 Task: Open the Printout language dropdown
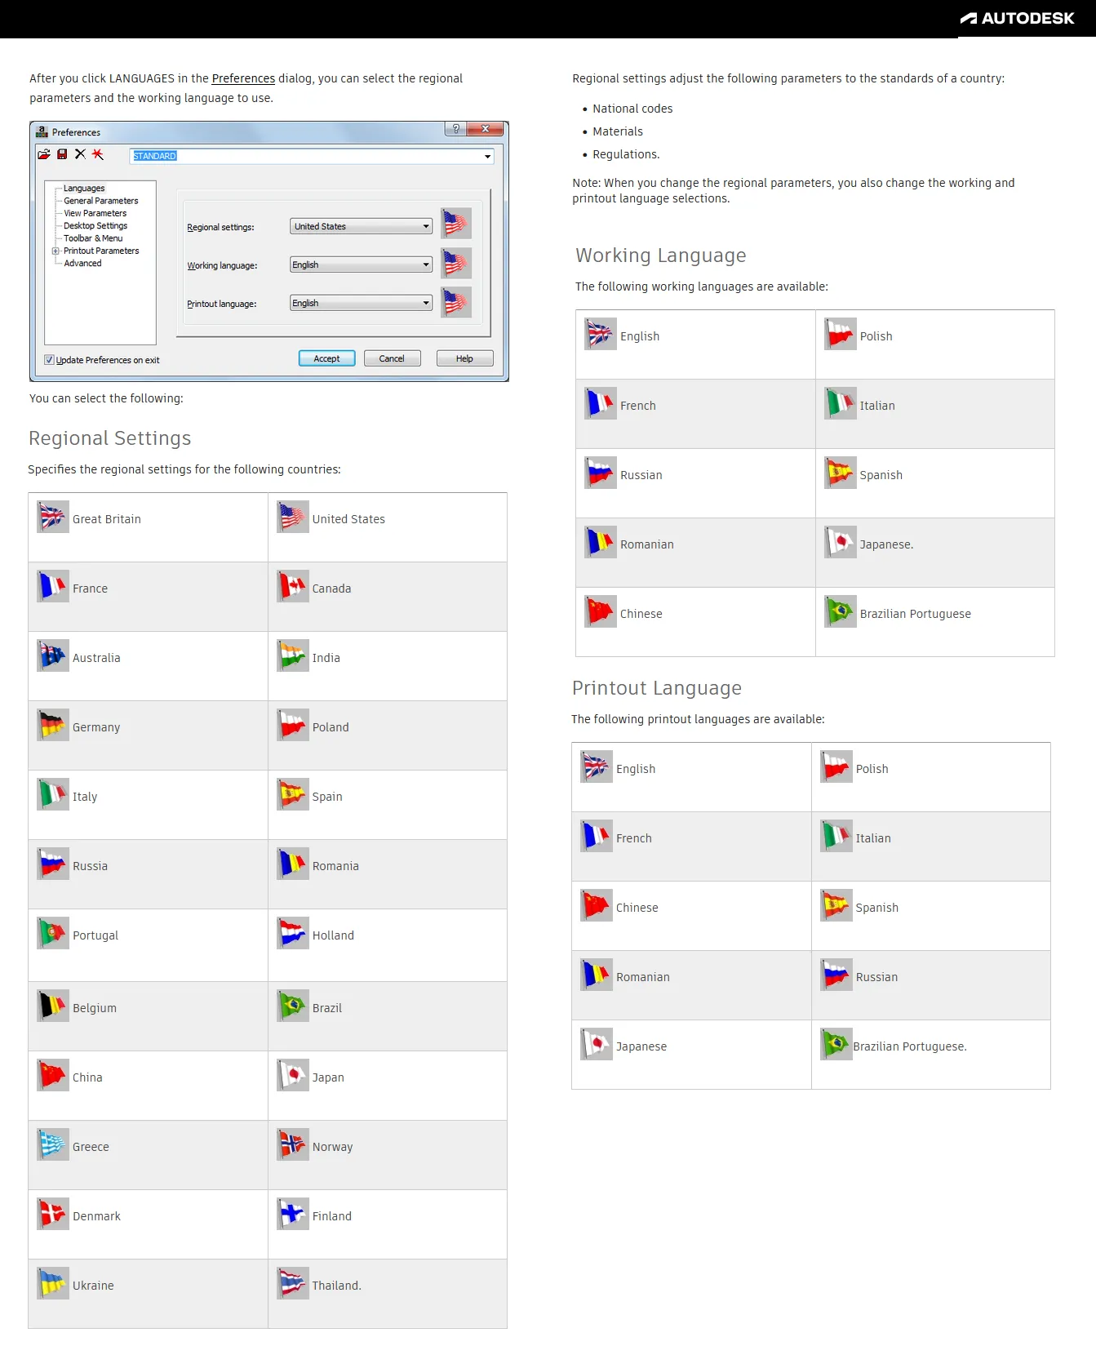[361, 303]
